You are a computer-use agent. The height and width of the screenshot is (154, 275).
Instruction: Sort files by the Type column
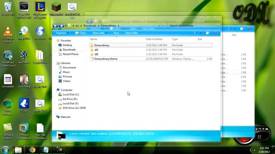tap(174, 39)
